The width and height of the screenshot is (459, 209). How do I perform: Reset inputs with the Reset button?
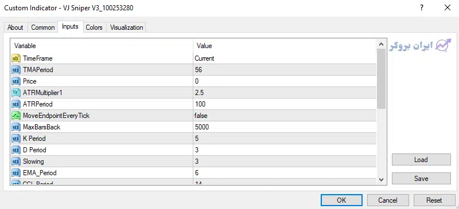(x=434, y=200)
